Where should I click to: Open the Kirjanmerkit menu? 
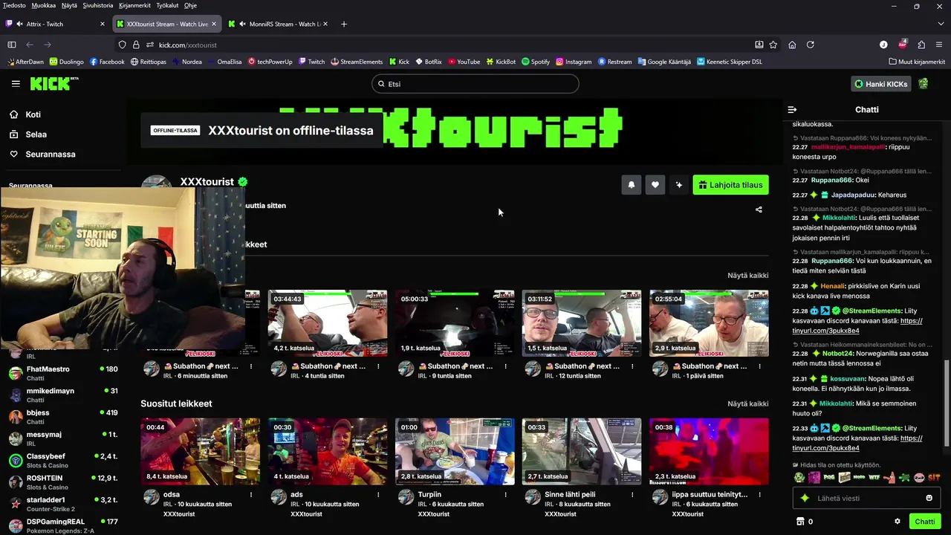(134, 5)
